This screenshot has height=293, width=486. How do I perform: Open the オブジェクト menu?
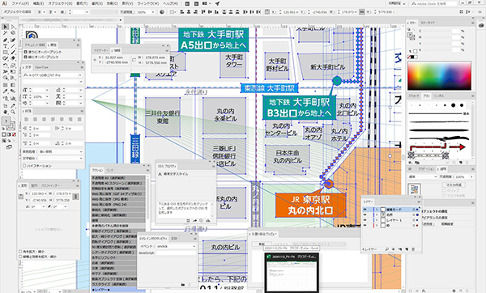(60, 3)
